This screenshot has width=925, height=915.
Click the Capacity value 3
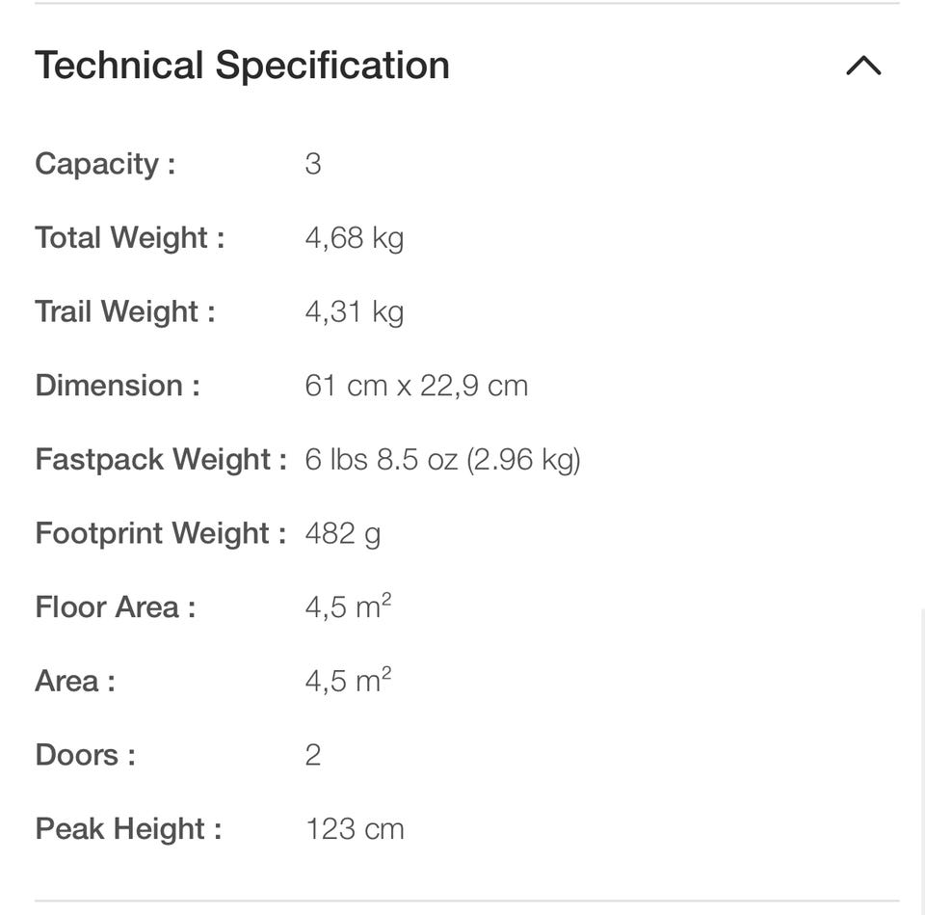313,164
